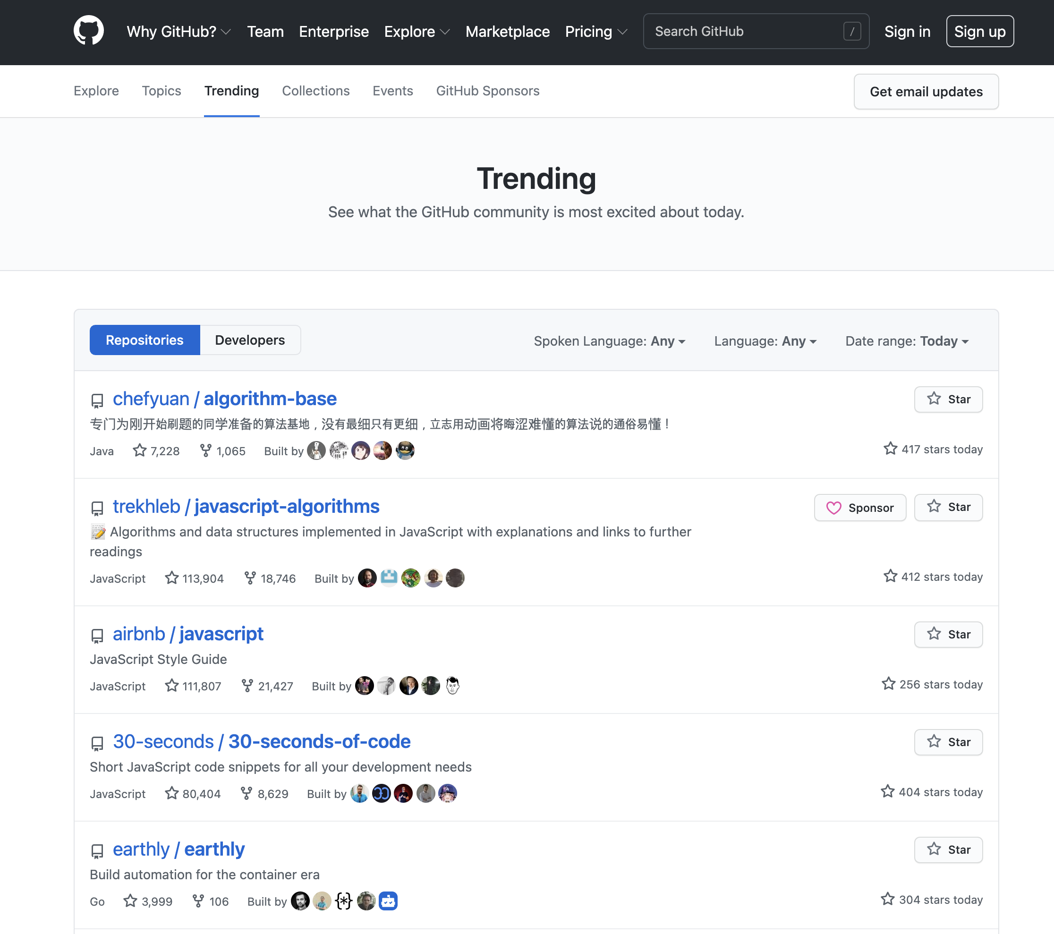This screenshot has height=934, width=1054.
Task: Click star count icon for algorithm-base
Action: [140, 451]
